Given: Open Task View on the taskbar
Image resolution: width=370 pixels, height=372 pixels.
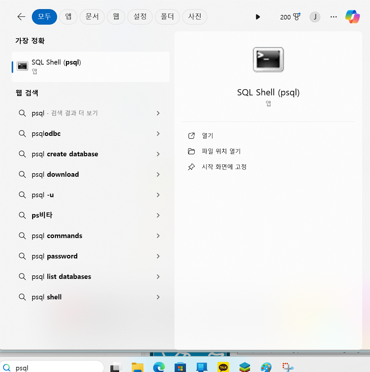Looking at the screenshot, I should (x=116, y=367).
